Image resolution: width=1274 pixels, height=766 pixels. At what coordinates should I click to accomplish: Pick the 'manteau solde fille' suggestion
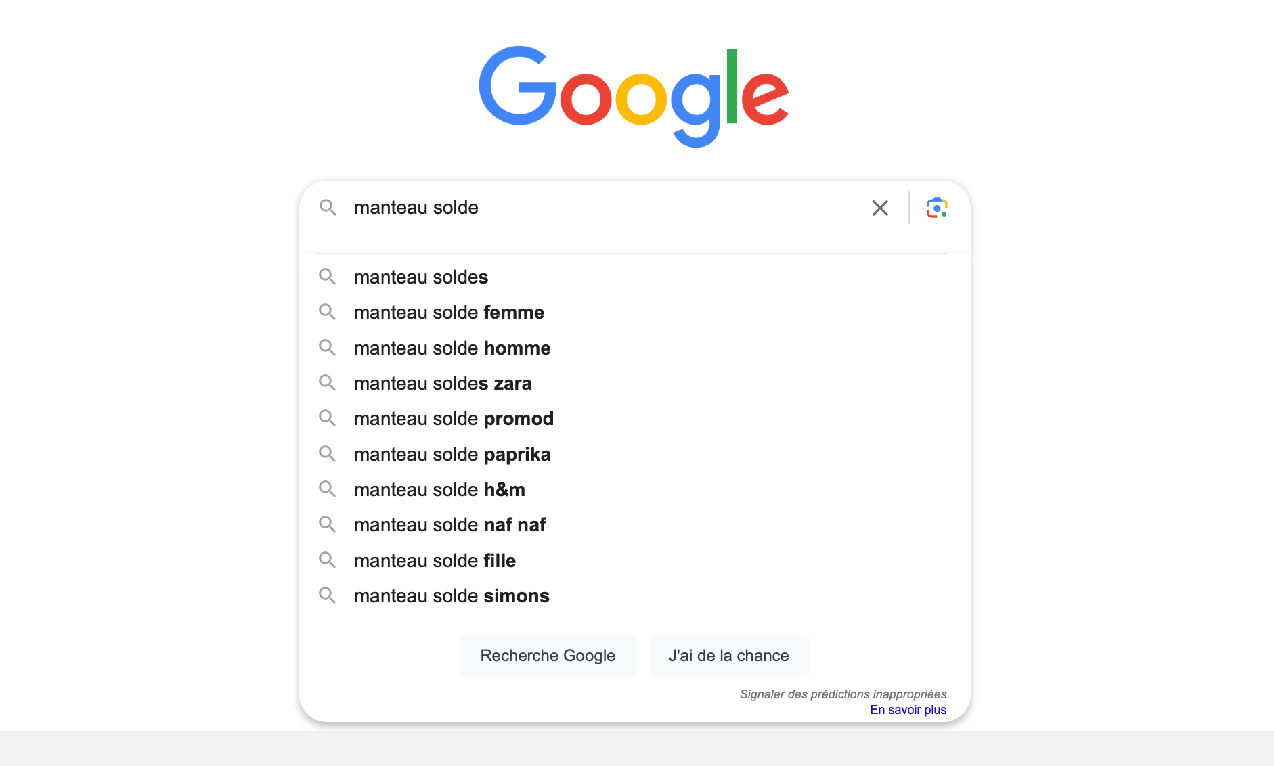(634, 560)
